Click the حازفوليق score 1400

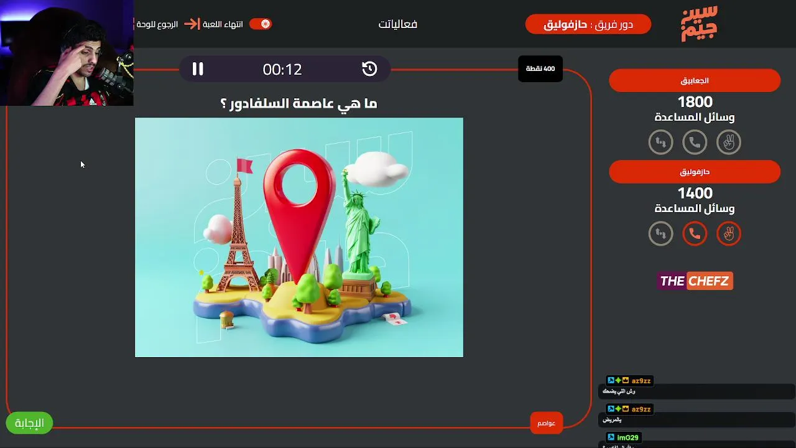695,193
